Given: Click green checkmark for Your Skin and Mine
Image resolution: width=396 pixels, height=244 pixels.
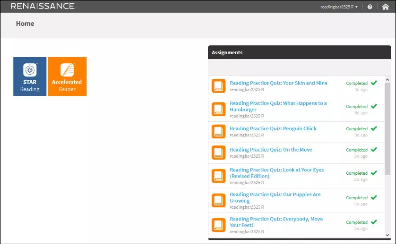Looking at the screenshot, I should (x=374, y=83).
